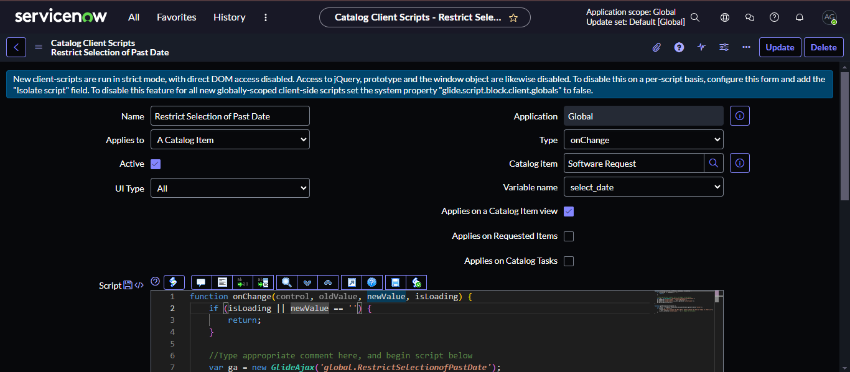850x372 pixels.
Task: Format code with the document lines button
Action: click(222, 282)
